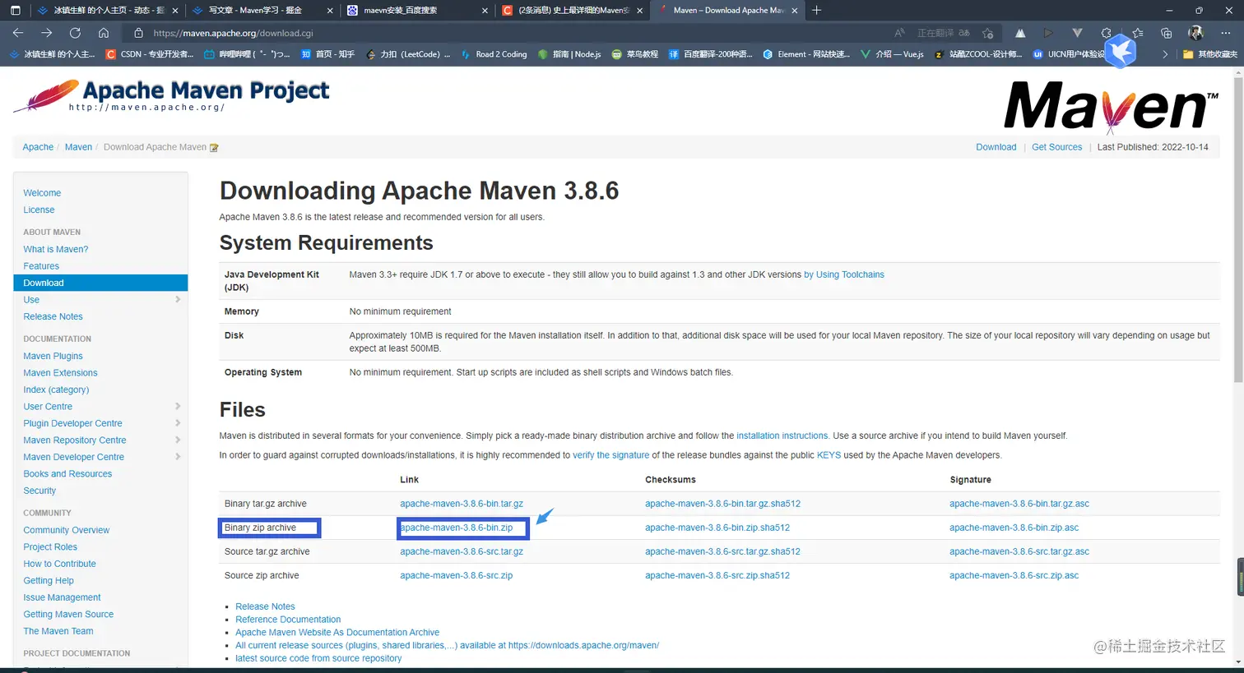
Task: Open Maven Plugins in the sidebar
Action: coord(53,357)
